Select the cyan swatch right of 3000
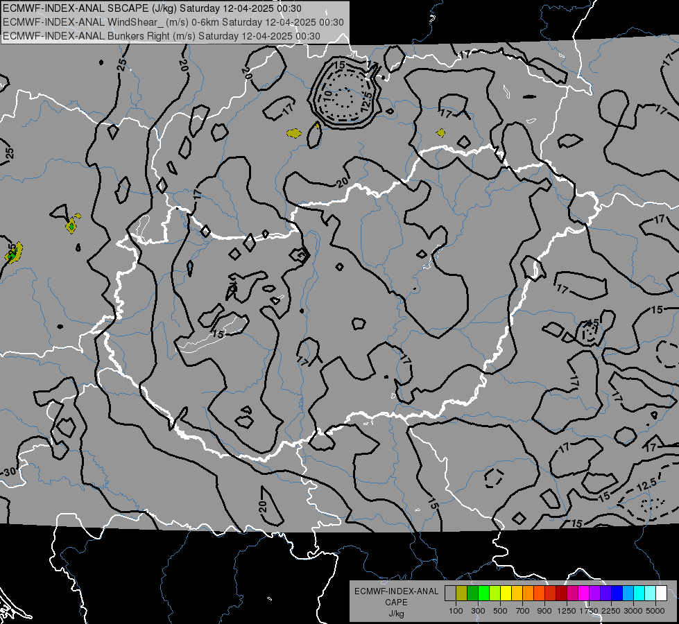Viewport: 679px width, 624px height. [639, 593]
